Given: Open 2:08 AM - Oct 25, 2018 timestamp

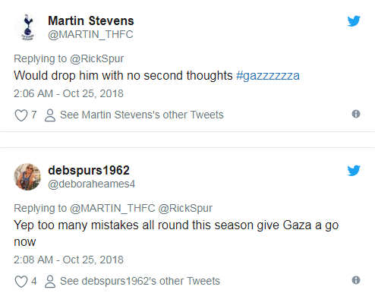Looking at the screenshot, I should 68,260.
